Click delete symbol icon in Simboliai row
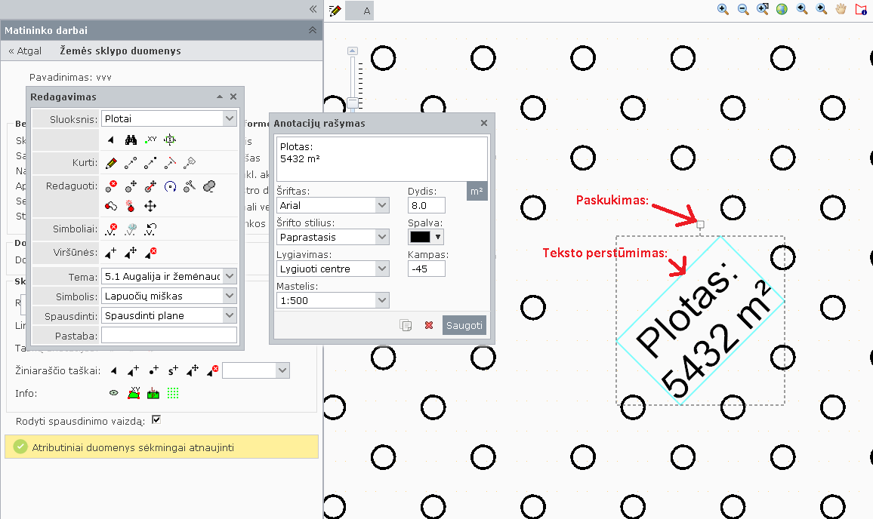This screenshot has width=873, height=519. click(111, 229)
